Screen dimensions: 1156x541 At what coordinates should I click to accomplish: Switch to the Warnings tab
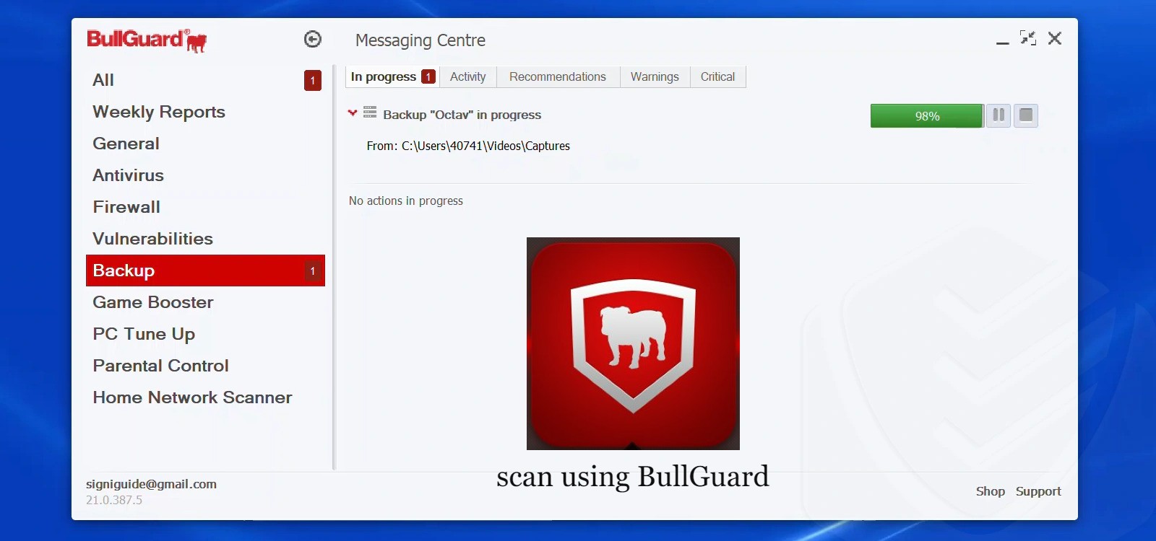(655, 76)
